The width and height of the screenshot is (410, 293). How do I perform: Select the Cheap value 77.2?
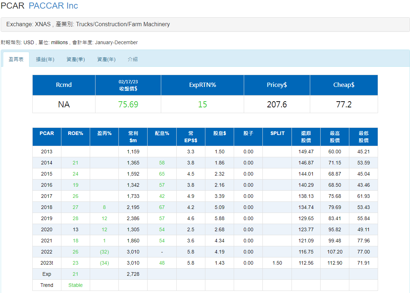(x=344, y=104)
